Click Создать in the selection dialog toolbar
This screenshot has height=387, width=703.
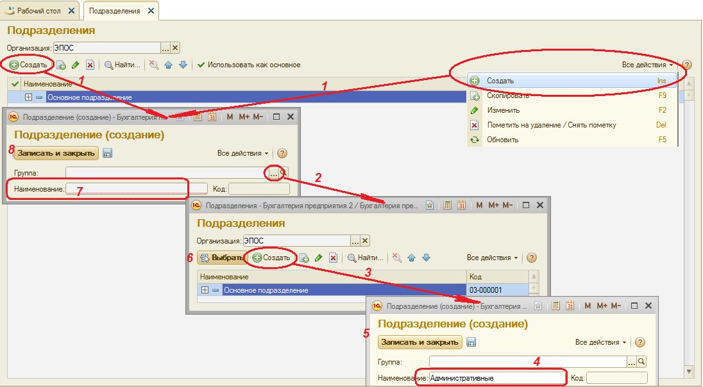[x=272, y=258]
